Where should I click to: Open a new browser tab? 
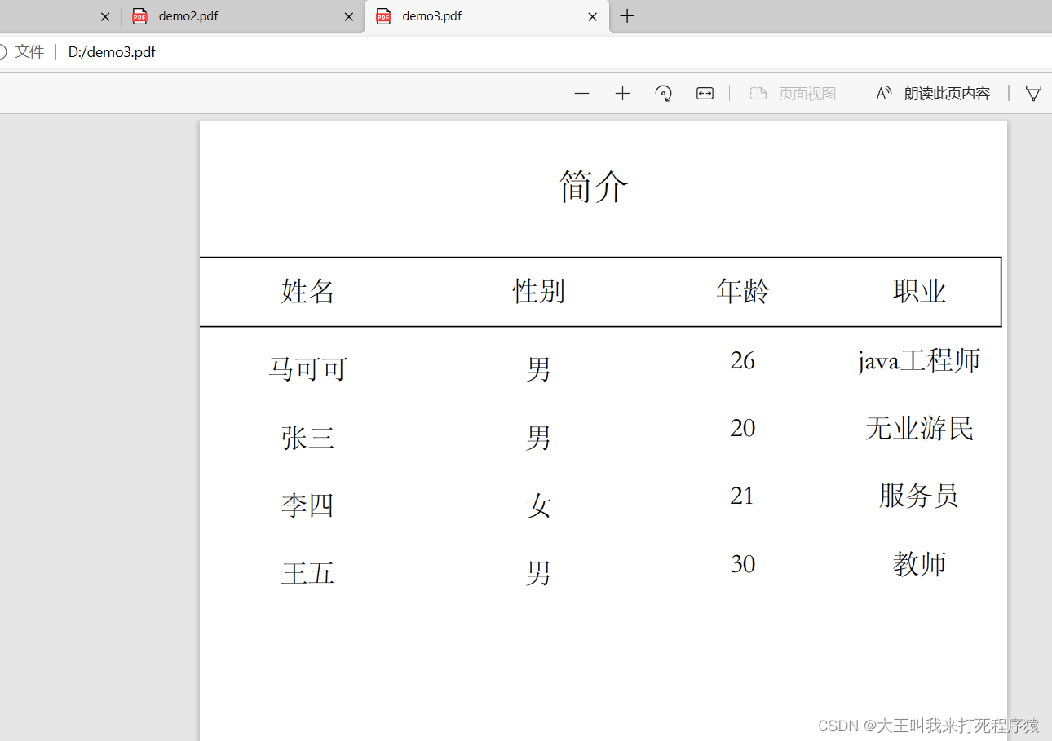626,16
